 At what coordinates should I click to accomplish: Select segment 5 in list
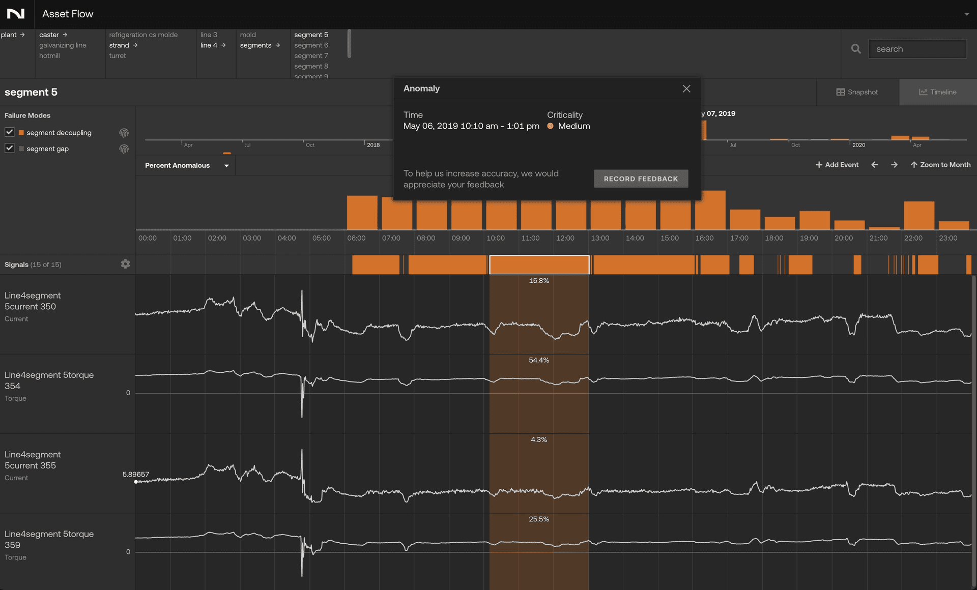(x=311, y=35)
